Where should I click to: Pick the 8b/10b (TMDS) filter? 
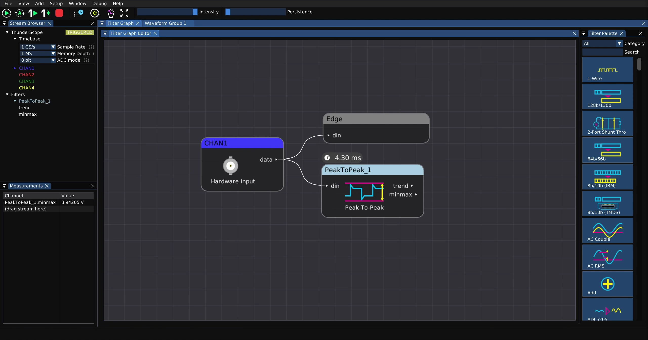coord(607,204)
